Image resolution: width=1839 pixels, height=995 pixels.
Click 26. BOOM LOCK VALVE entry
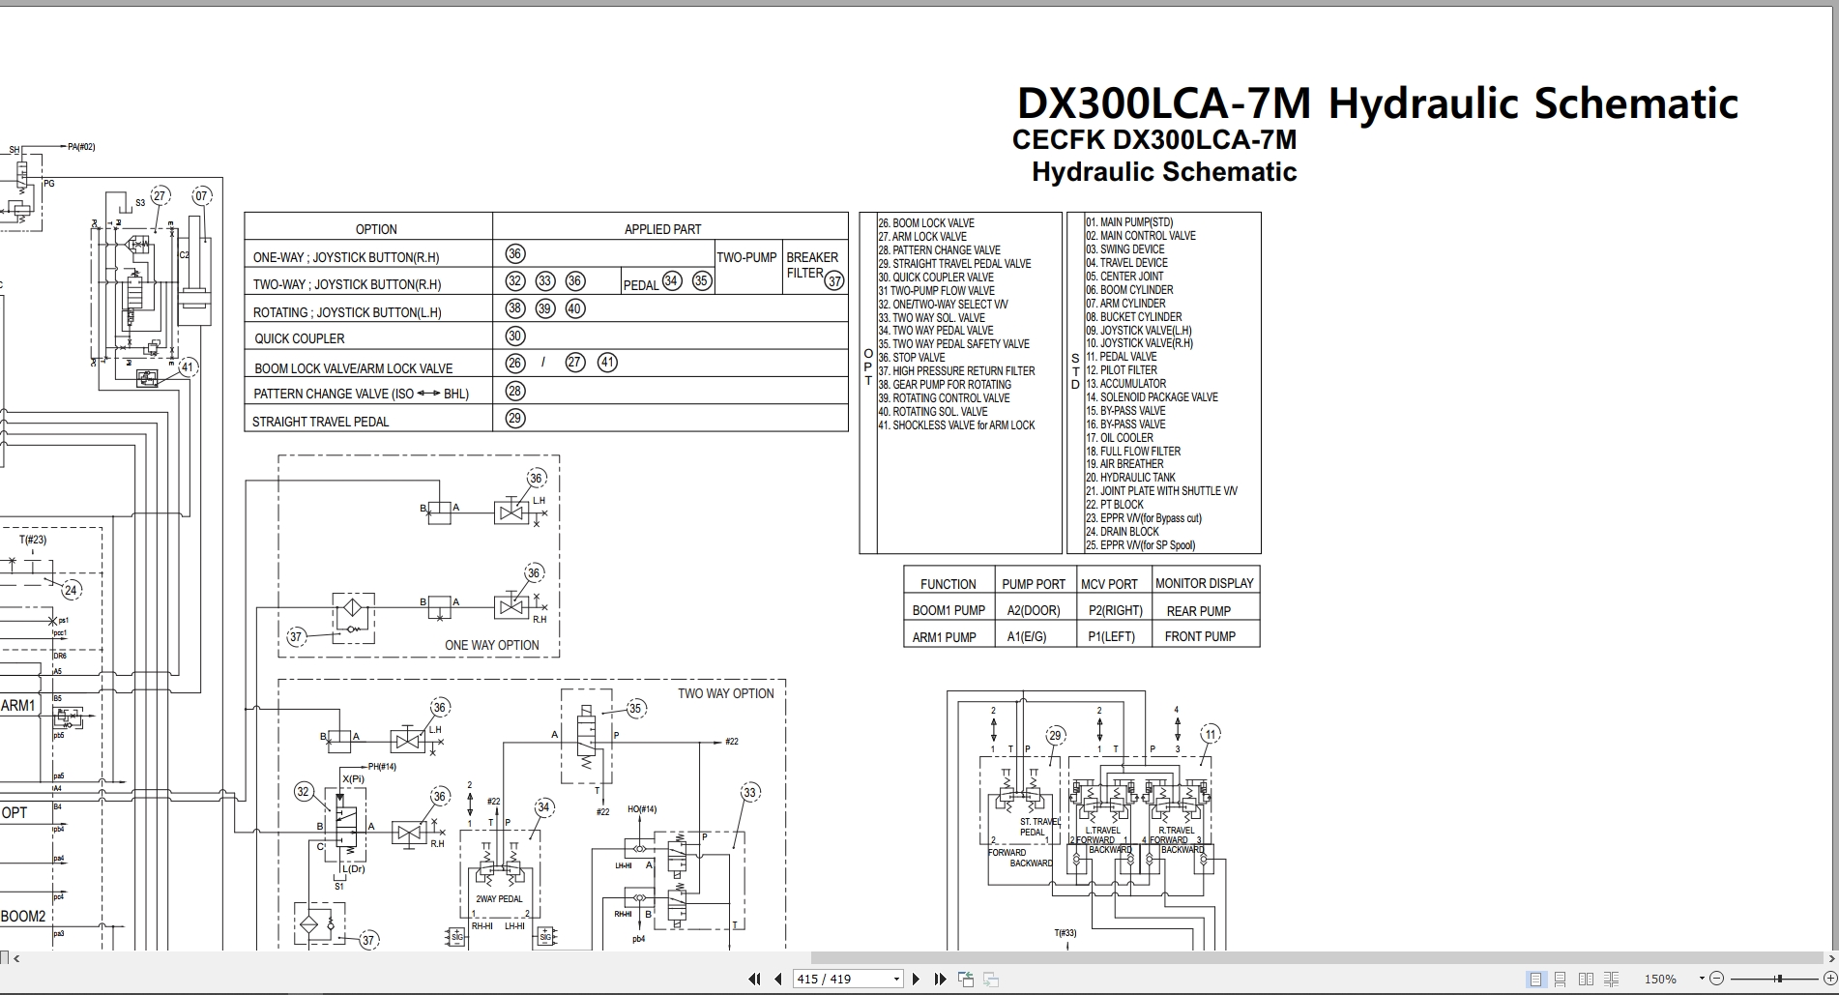tap(926, 222)
